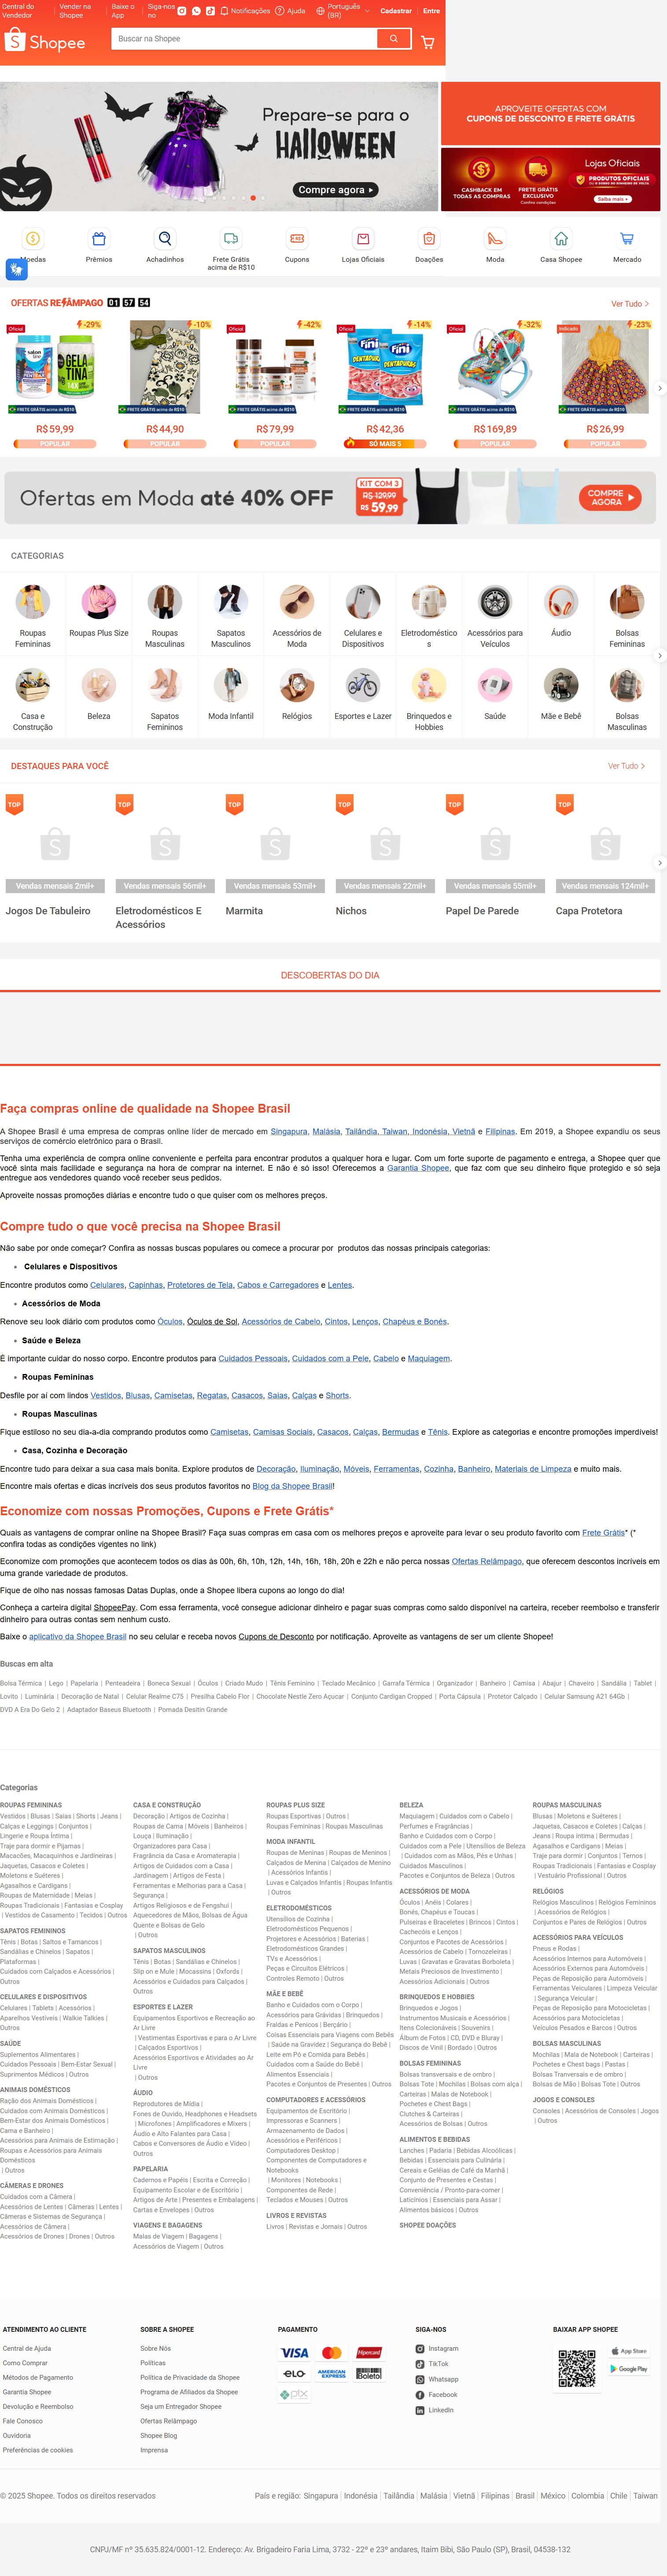Click SÓ MAIS 5 stock progress bar
The height and width of the screenshot is (2576, 667).
click(x=385, y=443)
